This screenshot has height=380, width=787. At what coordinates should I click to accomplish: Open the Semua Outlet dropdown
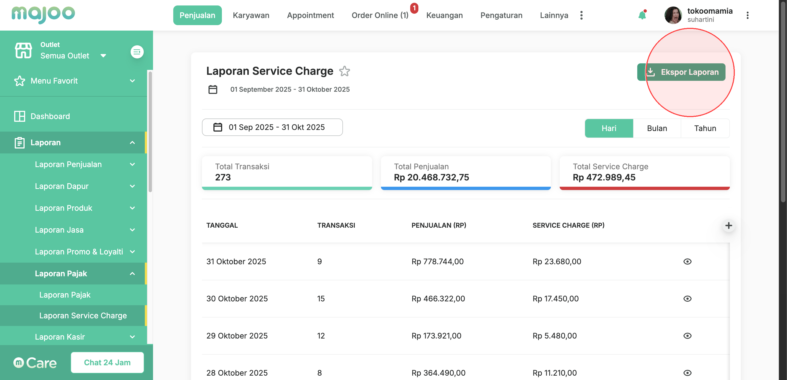click(73, 56)
